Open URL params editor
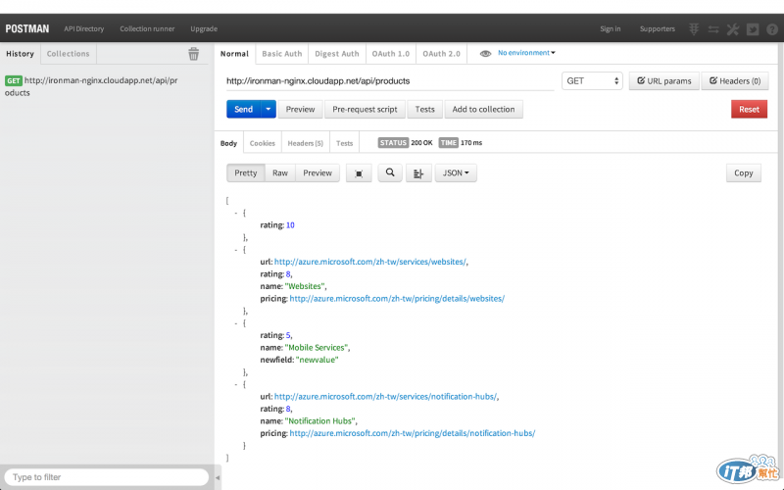Viewport: 784px width, 490px height. (664, 81)
